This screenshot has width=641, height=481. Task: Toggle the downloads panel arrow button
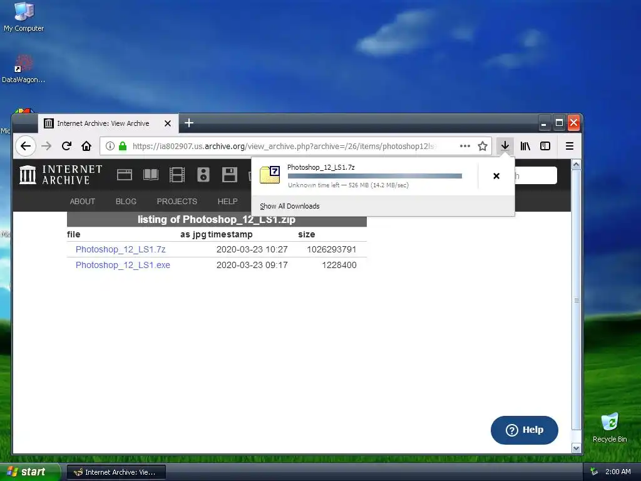coord(505,146)
